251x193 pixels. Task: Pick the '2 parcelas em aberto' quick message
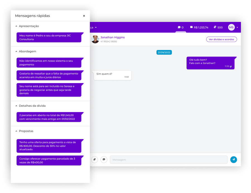pos(49,117)
